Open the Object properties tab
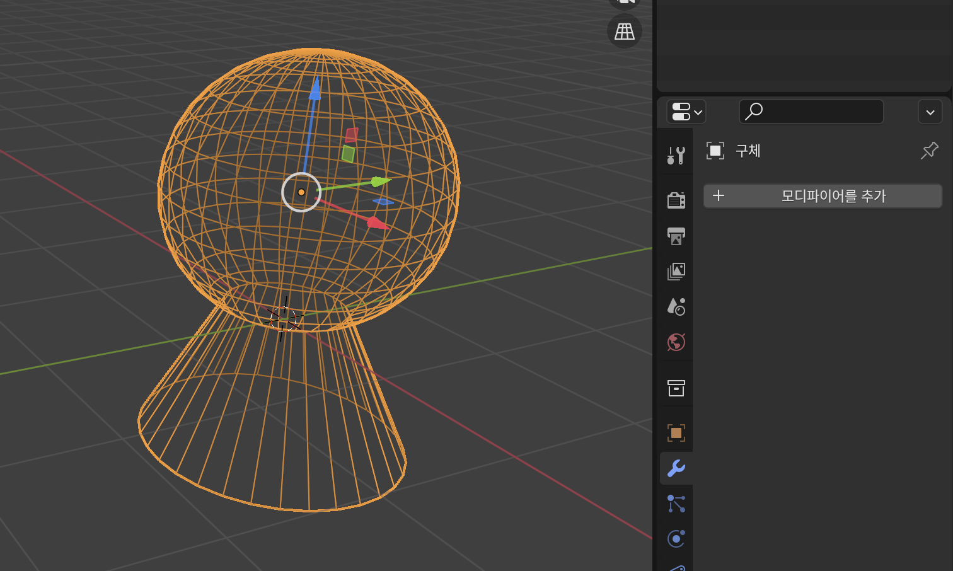Screen dimensions: 953x571 click(x=676, y=433)
